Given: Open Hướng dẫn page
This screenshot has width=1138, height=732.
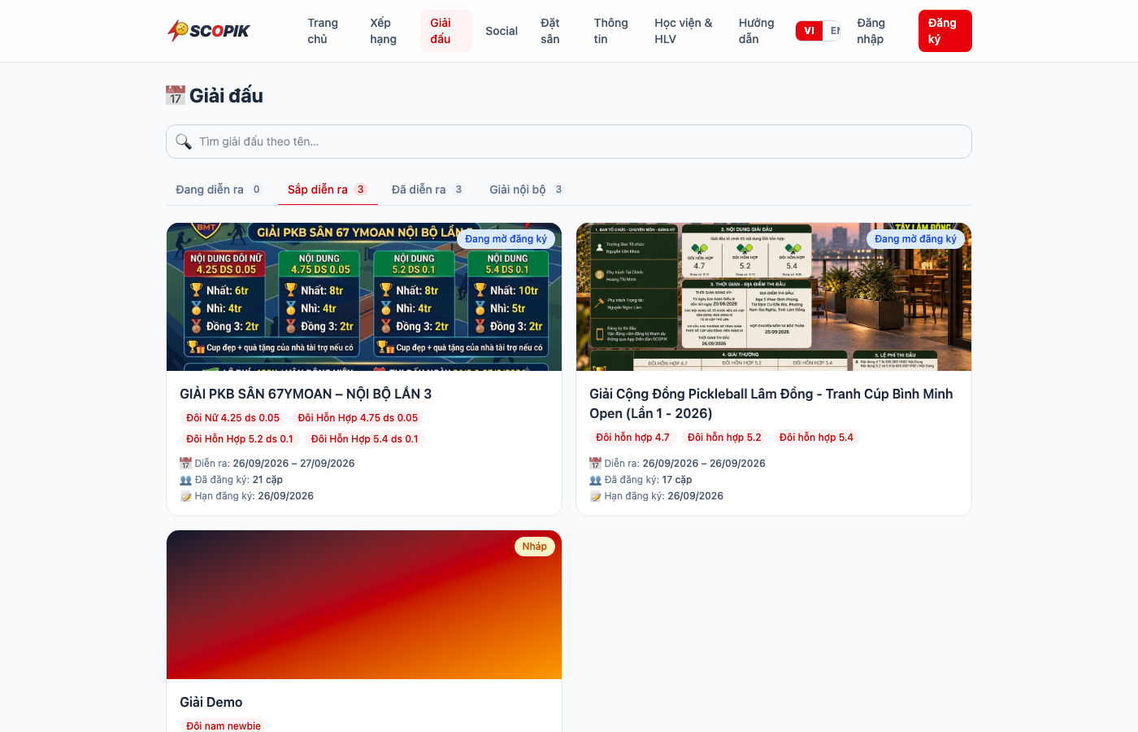Looking at the screenshot, I should pyautogui.click(x=757, y=31).
